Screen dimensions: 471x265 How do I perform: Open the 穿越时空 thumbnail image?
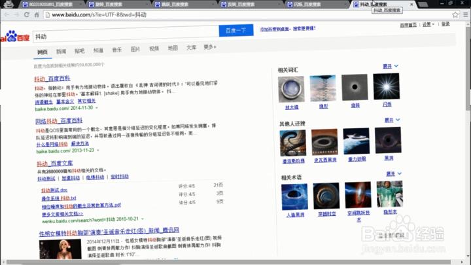coord(326,196)
